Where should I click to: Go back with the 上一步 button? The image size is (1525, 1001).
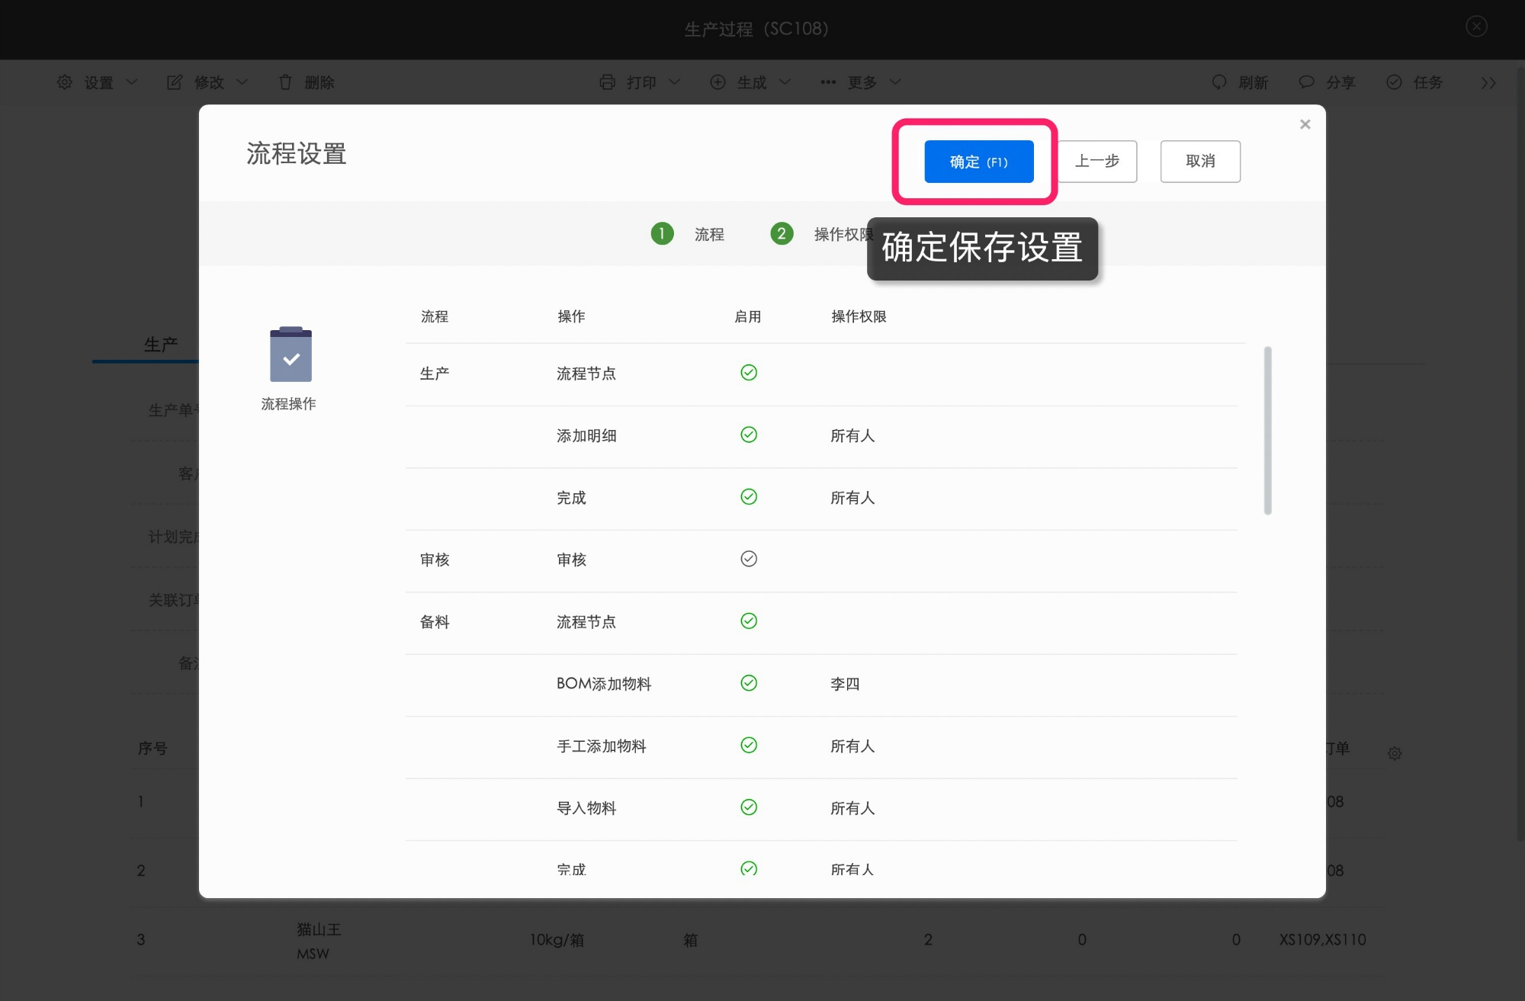[1097, 162]
